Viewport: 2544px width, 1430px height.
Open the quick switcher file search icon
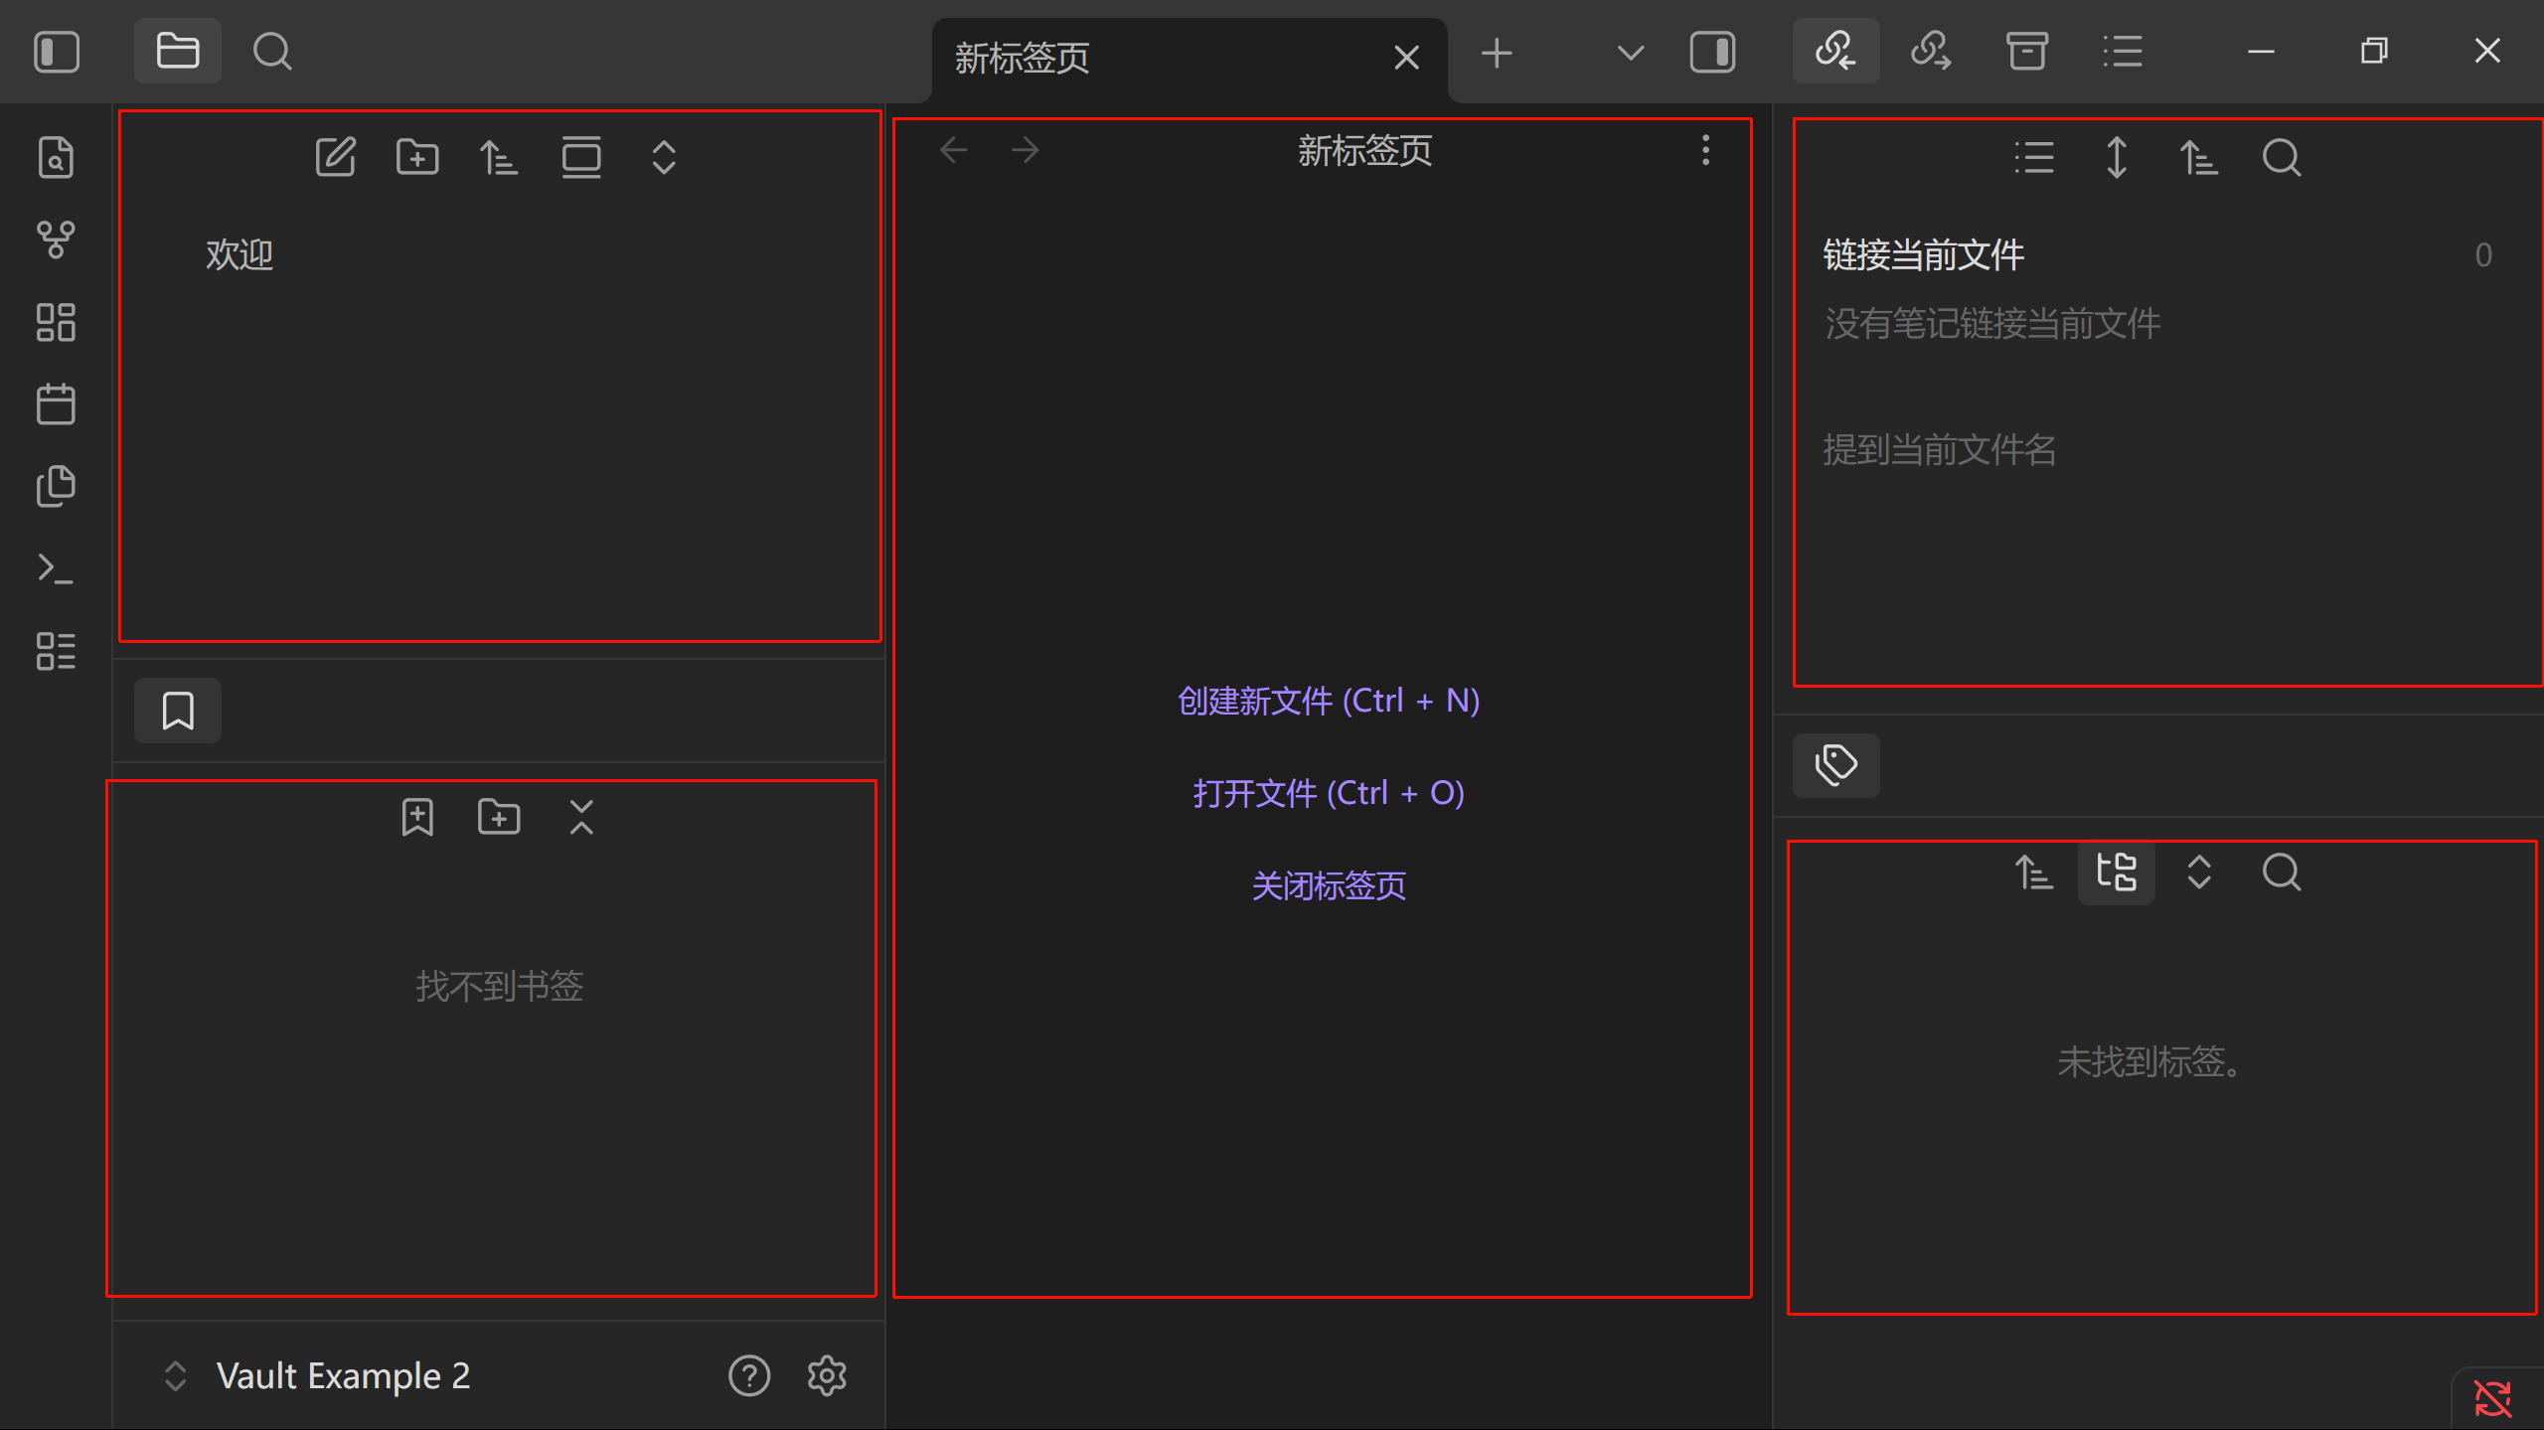(x=56, y=157)
